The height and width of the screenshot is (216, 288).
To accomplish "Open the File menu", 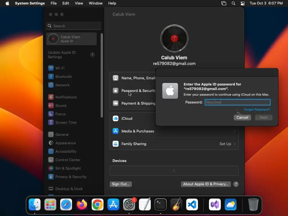I will click(54, 3).
